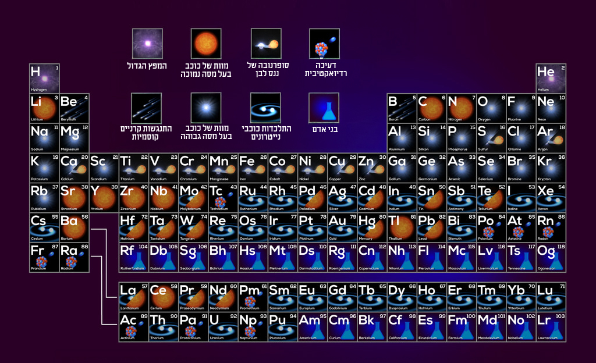Click the 'המפץ הגדול' legend label
Image resolution: width=596 pixels, height=363 pixels.
click(147, 66)
